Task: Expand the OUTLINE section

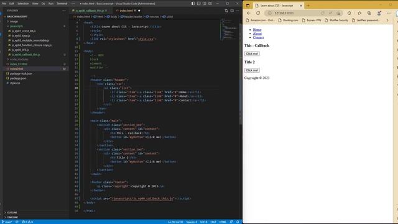Action: coord(12,213)
